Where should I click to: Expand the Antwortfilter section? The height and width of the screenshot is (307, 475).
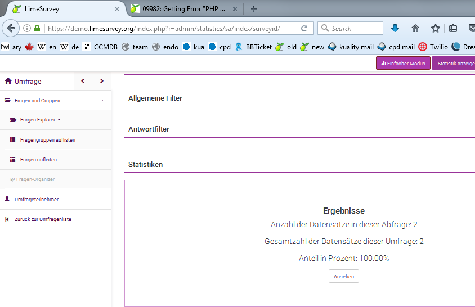point(149,129)
